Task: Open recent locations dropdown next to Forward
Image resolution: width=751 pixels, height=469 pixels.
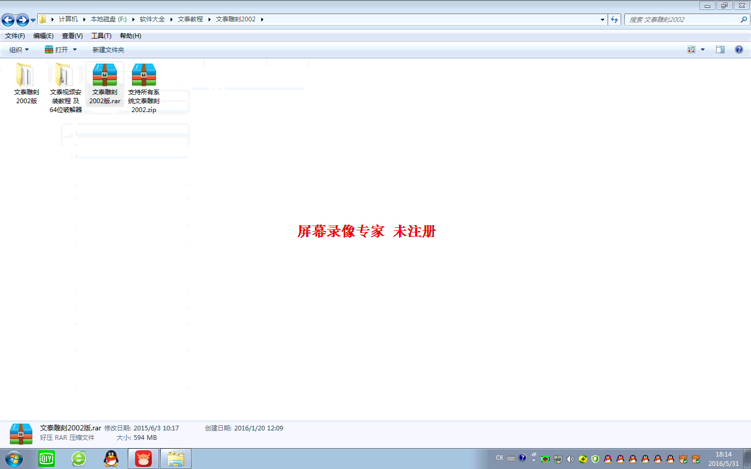Action: (33, 20)
